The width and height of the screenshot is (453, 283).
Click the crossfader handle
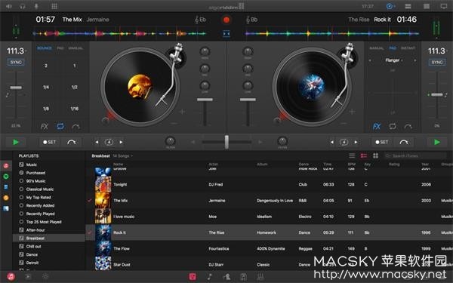click(x=226, y=142)
